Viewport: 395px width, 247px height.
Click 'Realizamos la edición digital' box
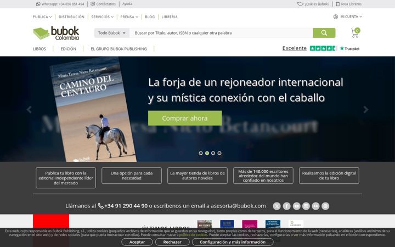point(329,176)
